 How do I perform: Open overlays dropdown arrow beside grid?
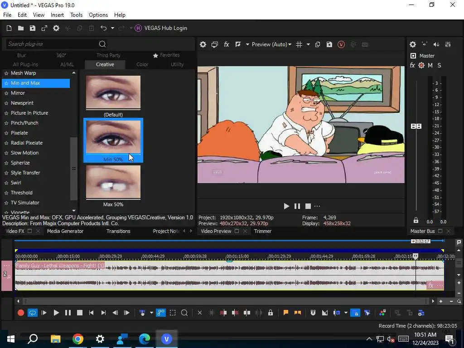[x=308, y=44]
